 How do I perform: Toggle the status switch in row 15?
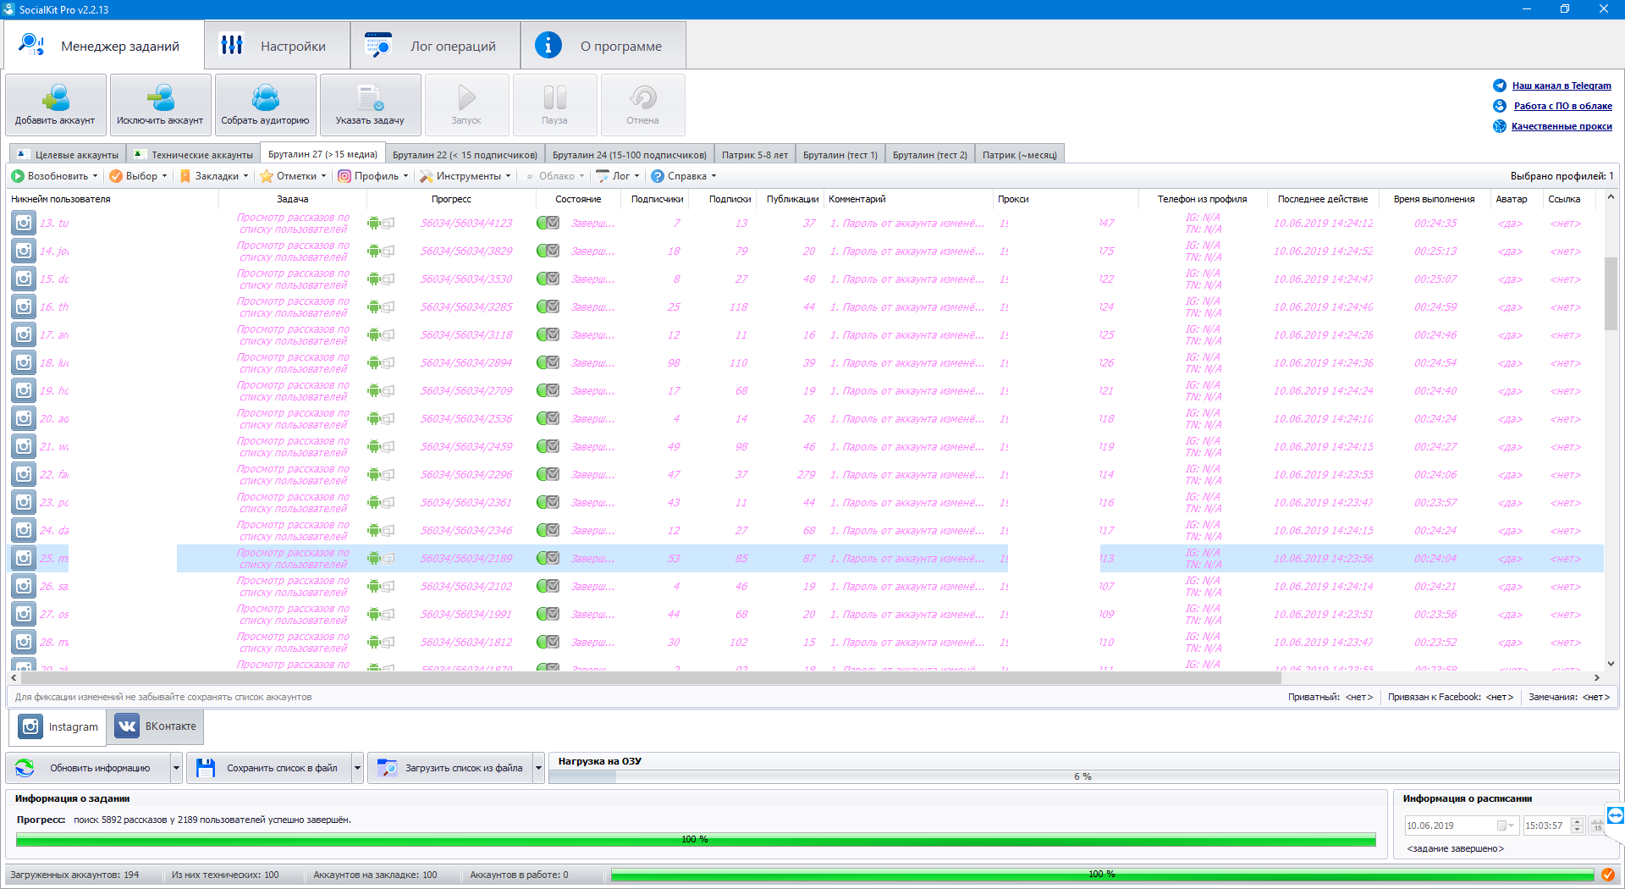tap(548, 279)
